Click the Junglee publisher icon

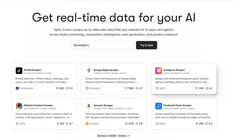click(x=87, y=124)
